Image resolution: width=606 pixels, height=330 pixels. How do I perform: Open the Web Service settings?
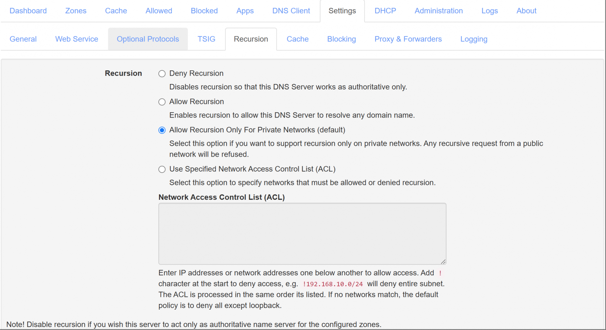pos(76,39)
